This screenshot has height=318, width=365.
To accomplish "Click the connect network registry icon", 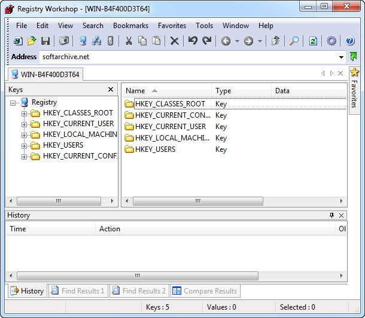I will pyautogui.click(x=96, y=41).
